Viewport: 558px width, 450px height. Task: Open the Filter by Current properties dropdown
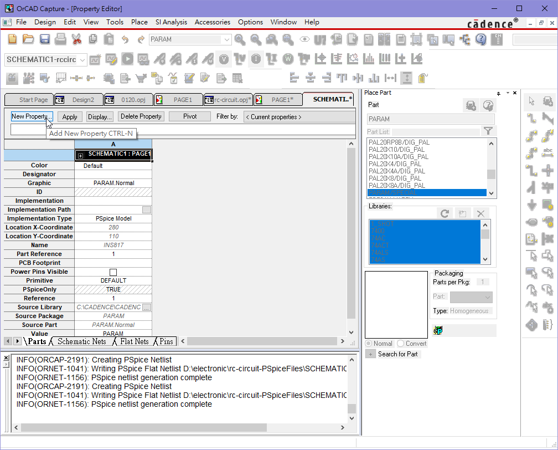(299, 117)
